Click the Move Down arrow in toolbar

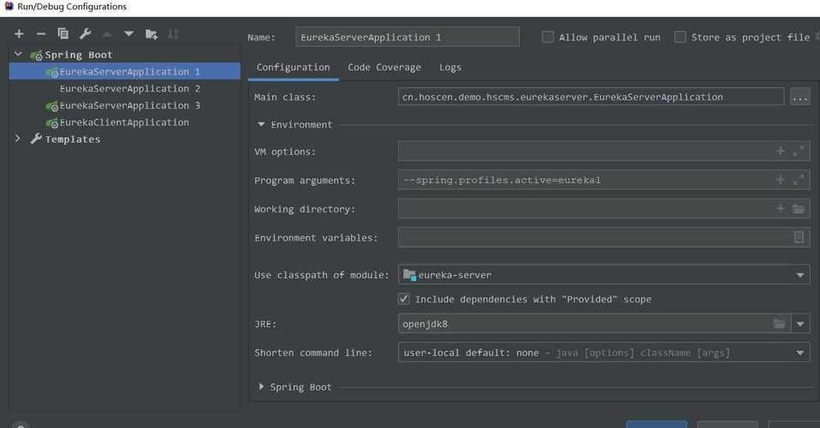click(x=128, y=34)
